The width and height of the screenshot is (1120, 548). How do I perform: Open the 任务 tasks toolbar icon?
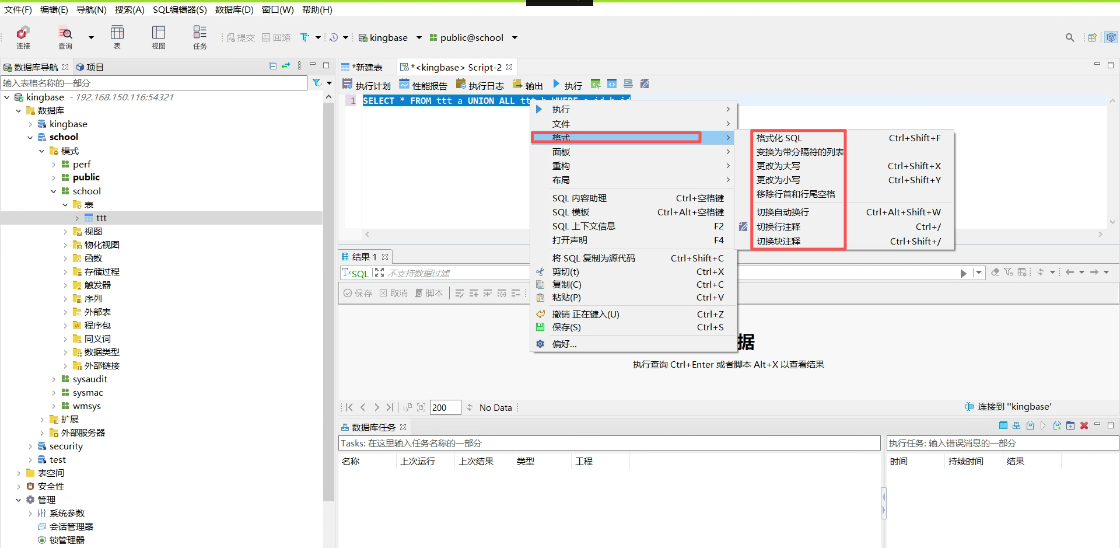tap(199, 37)
